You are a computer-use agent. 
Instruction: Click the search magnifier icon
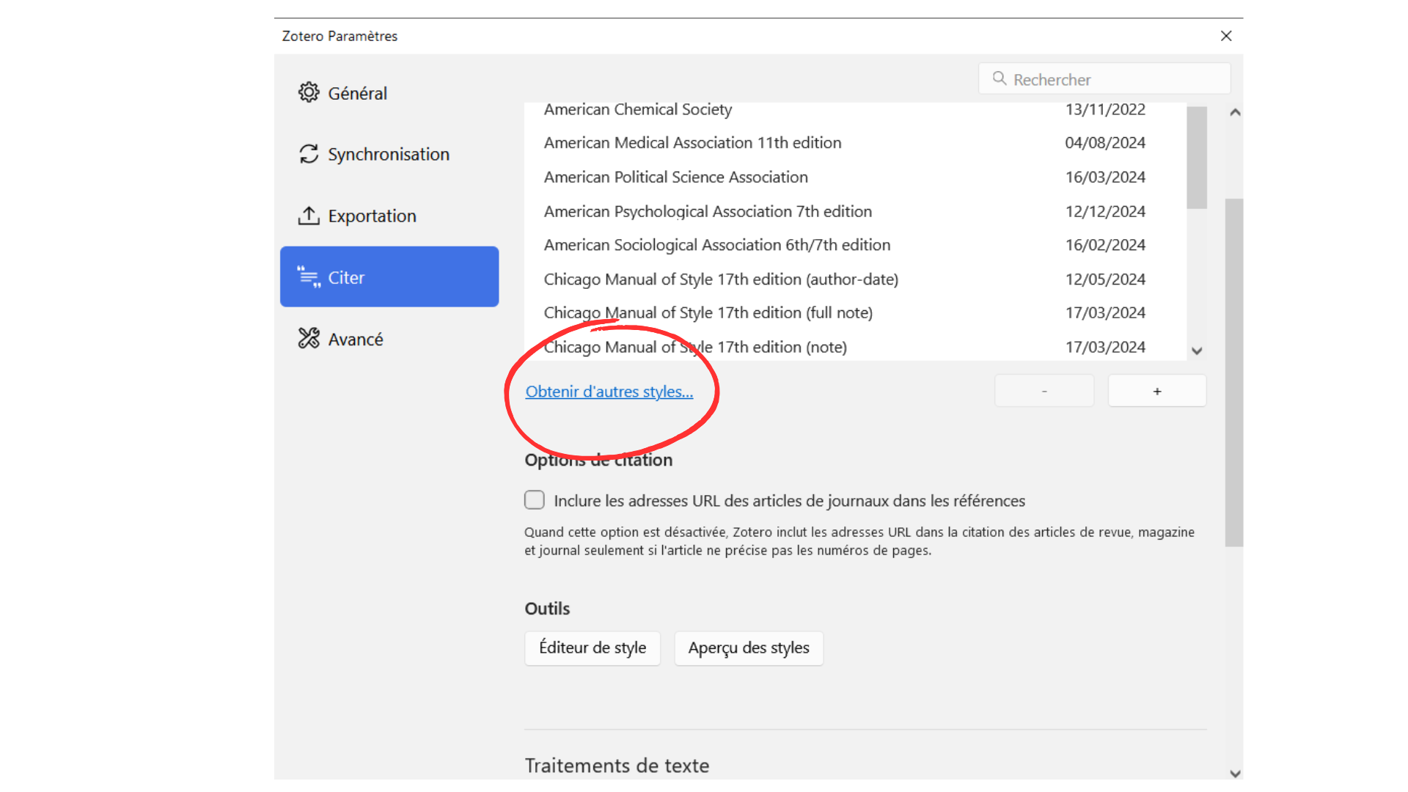point(999,78)
